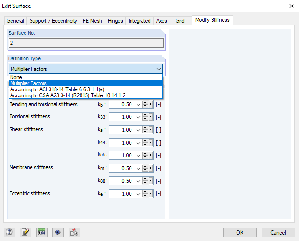The image size is (299, 241).
Task: Open the ke right-arrow menu button
Action: click(x=150, y=194)
